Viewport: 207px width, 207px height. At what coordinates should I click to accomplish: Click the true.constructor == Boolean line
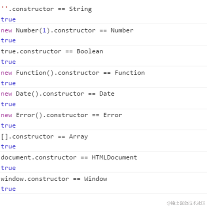[x=52, y=51]
